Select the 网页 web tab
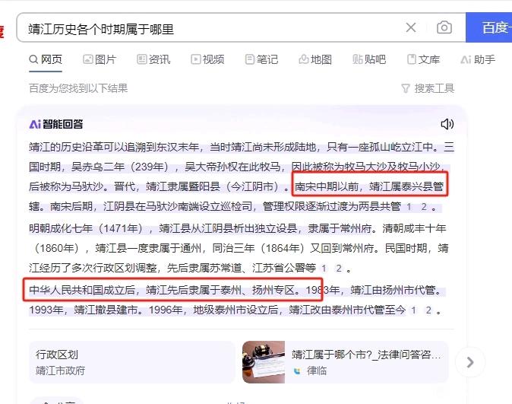The image size is (512, 404). [46, 59]
